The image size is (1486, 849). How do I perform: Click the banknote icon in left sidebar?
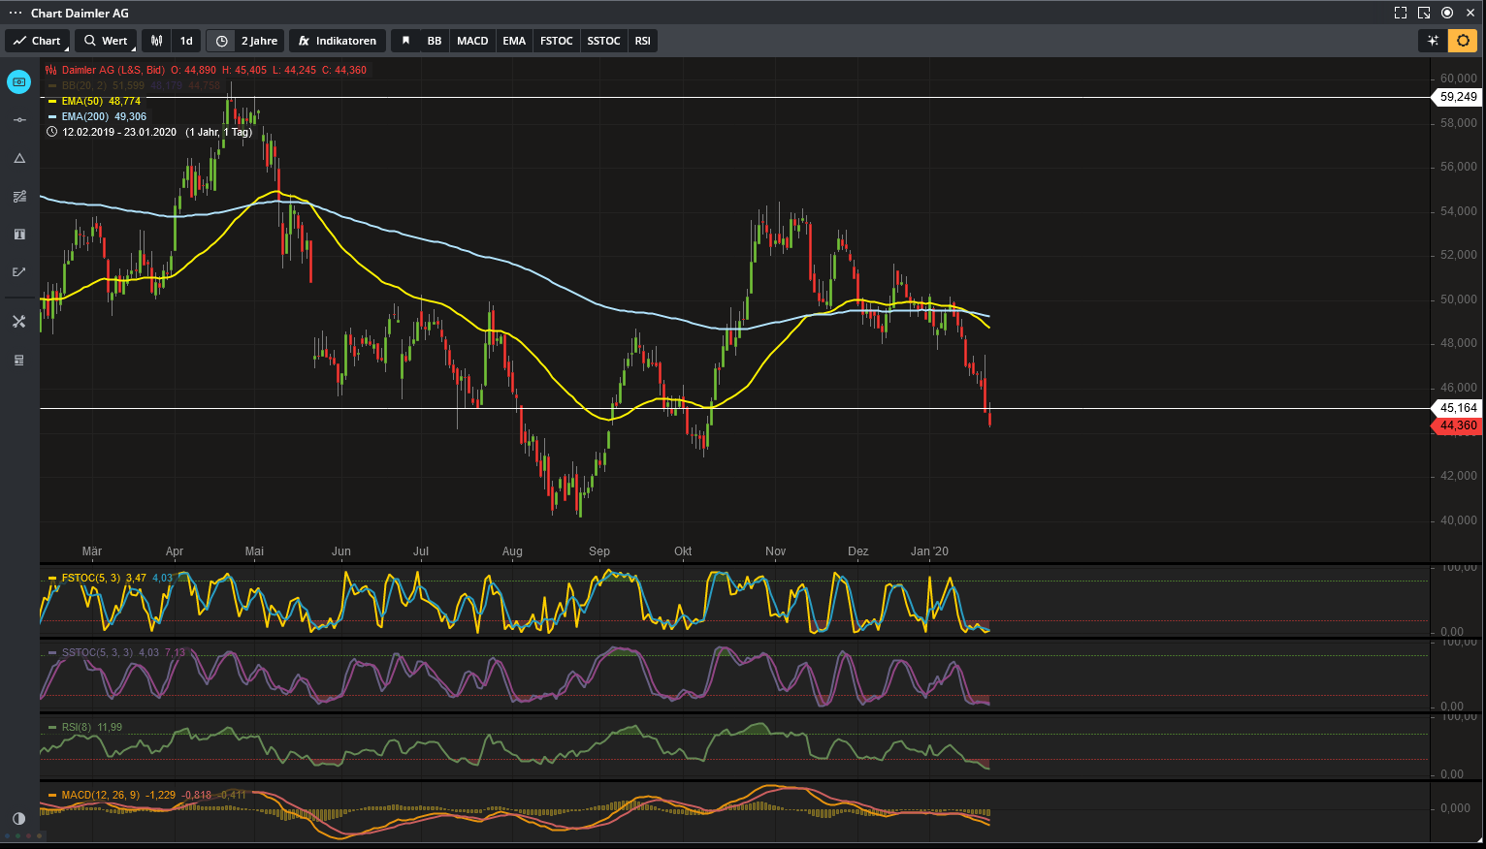[x=19, y=82]
